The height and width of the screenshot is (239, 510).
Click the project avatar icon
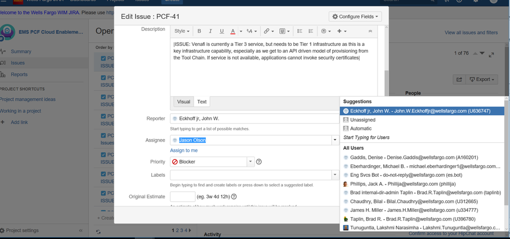pyautogui.click(x=7, y=32)
